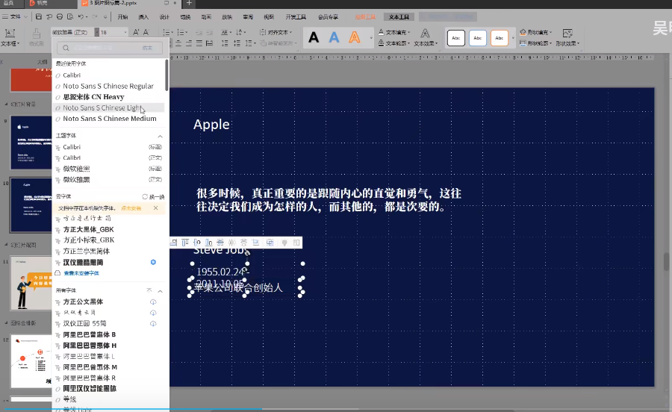This screenshot has height=412, width=672.
Task: Click 换一换 to refresh cloud fonts
Action: (153, 197)
